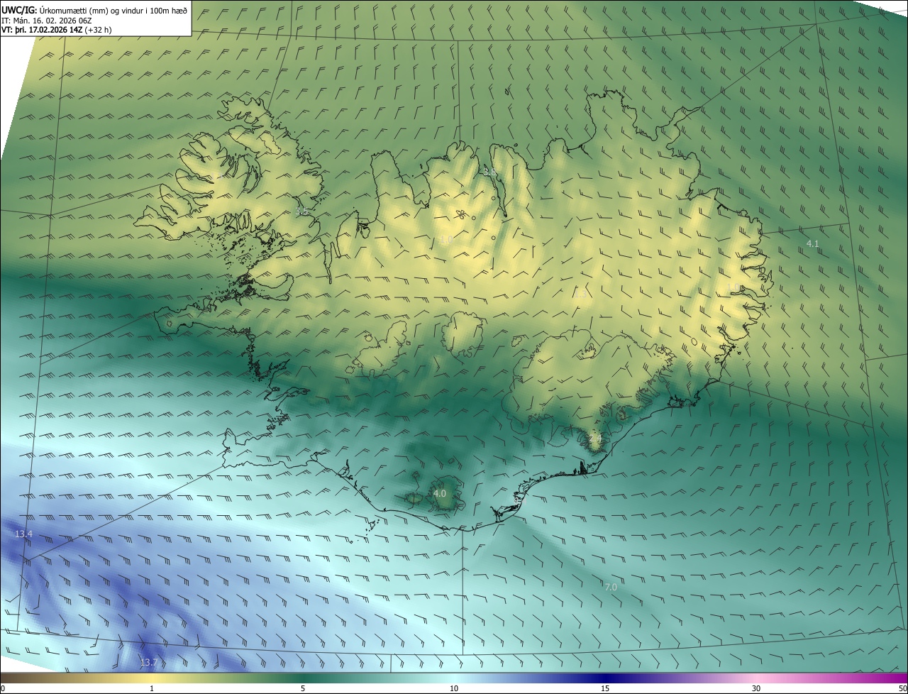Click the UWC/IG title label
This screenshot has width=908, height=694.
[x=18, y=9]
